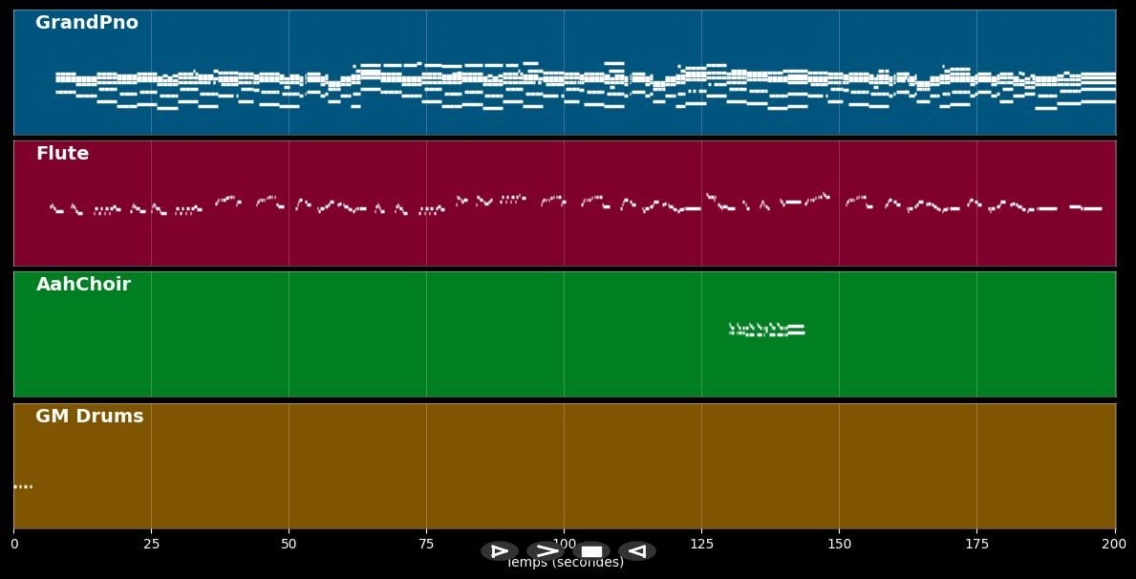Select the GM Drums track label
The height and width of the screenshot is (579, 1136).
(89, 417)
